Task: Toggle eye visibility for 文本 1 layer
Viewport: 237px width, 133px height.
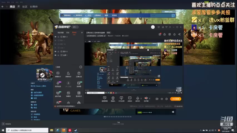Action: tap(55, 48)
